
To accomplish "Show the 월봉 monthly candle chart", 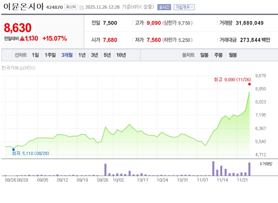I will (233, 55).
